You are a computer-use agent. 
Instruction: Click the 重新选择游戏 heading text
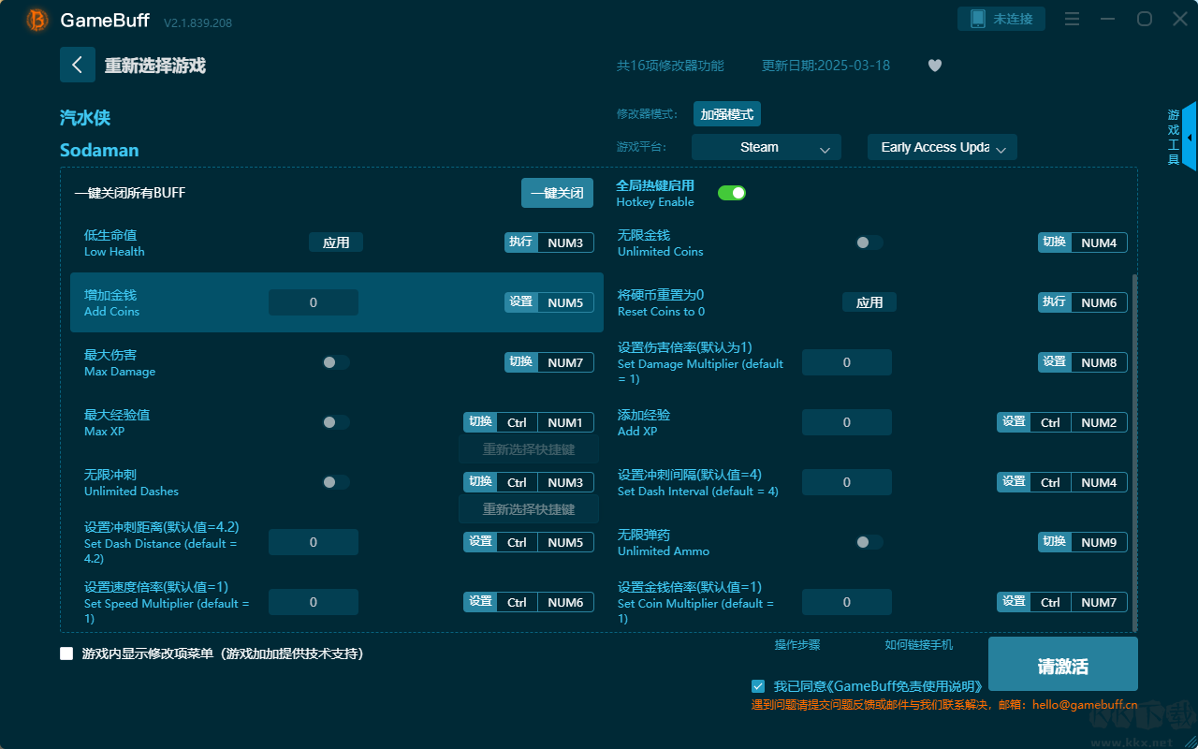(x=155, y=66)
